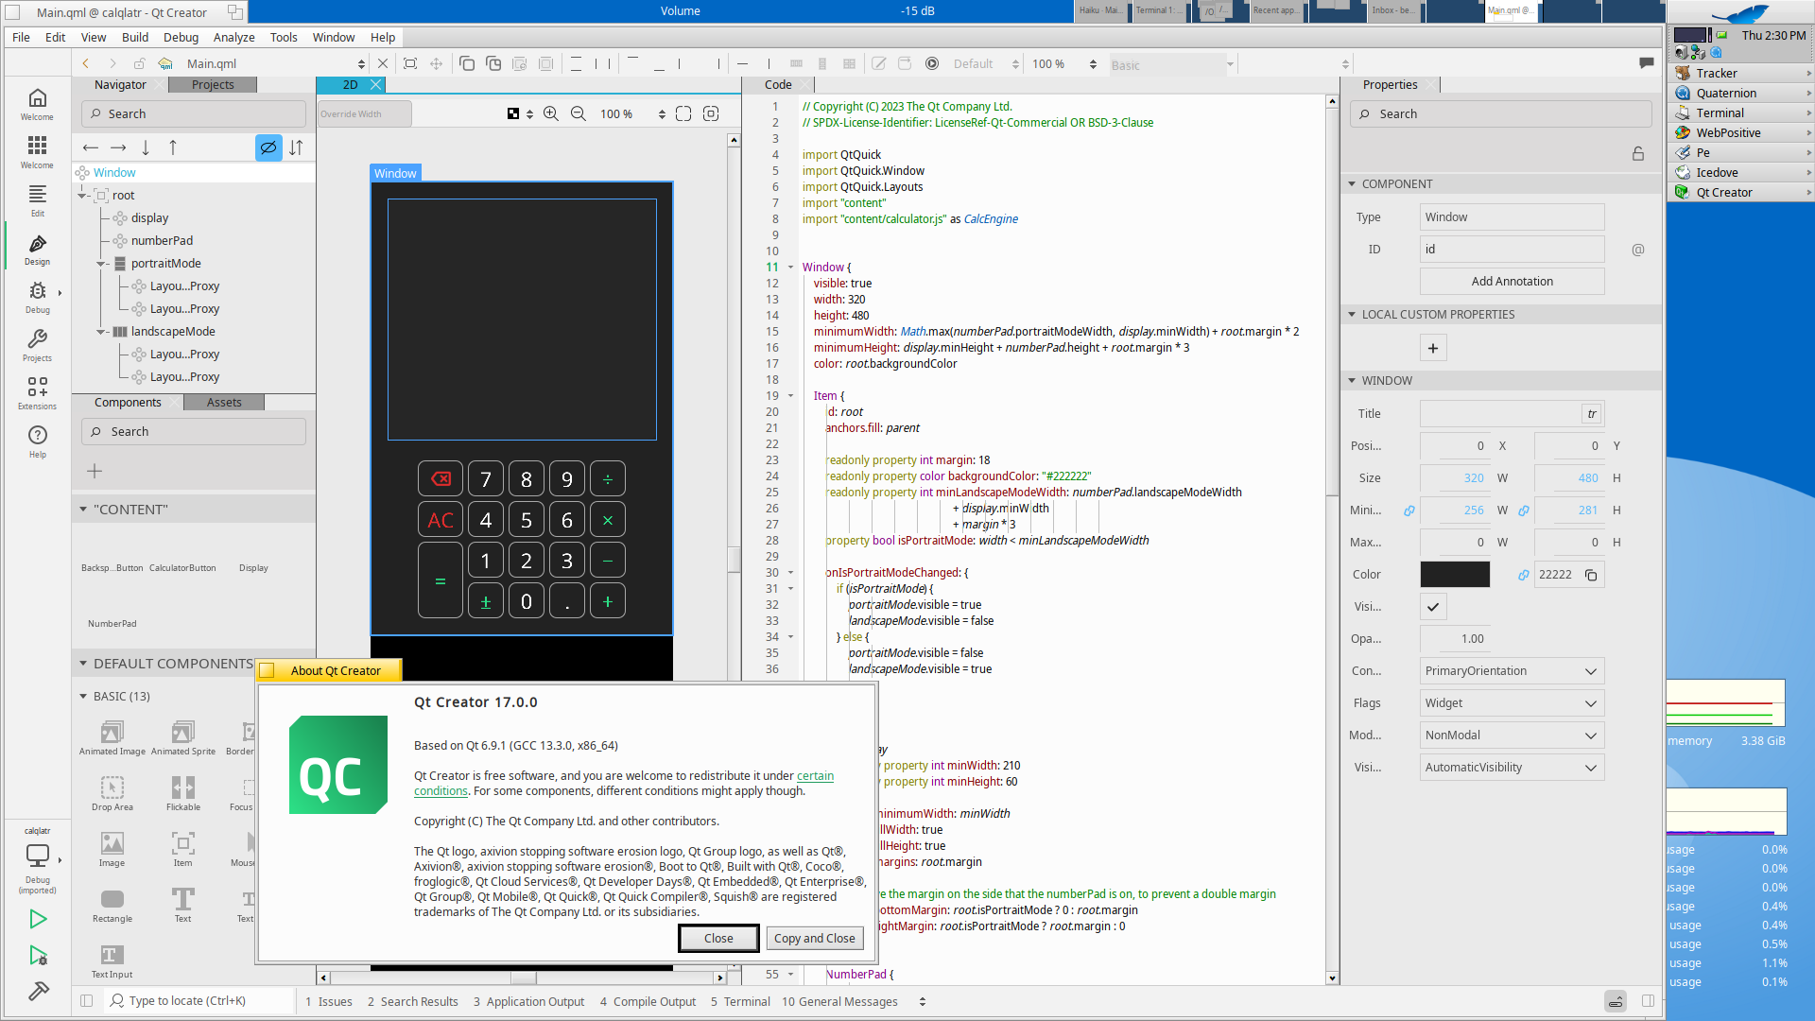Click the canvas background color selector
Viewport: 1815px width, 1021px height.
[519, 113]
